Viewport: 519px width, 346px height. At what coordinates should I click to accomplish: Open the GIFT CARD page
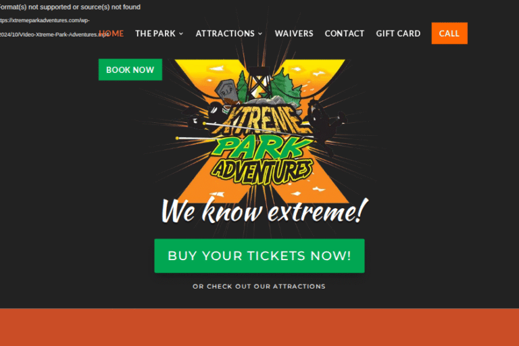(x=398, y=33)
